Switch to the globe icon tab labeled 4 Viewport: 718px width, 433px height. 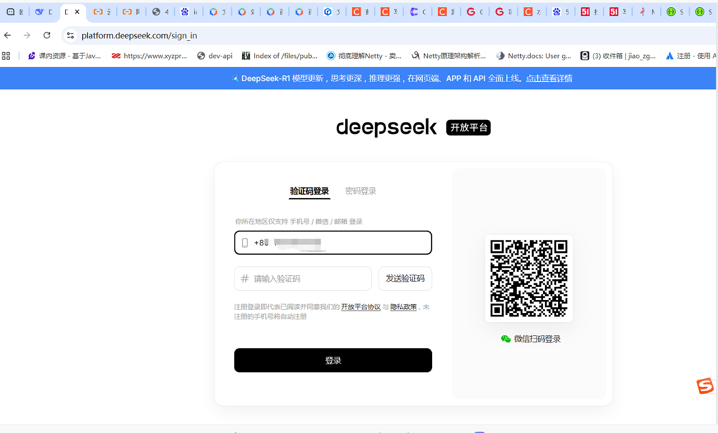160,12
